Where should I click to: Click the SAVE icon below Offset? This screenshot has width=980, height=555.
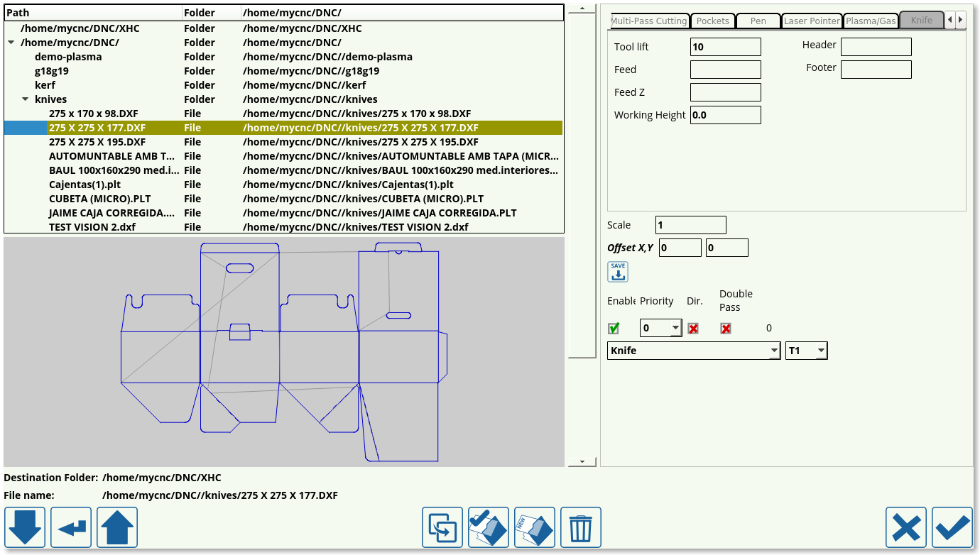pos(618,272)
